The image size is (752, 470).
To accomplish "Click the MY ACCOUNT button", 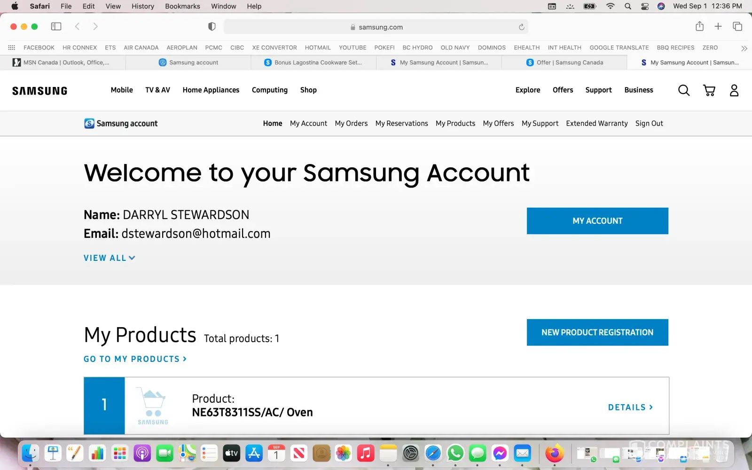I will (597, 221).
